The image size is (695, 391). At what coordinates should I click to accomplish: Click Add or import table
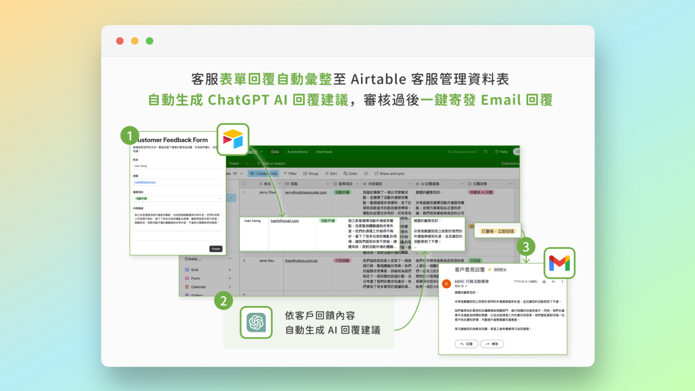271,163
